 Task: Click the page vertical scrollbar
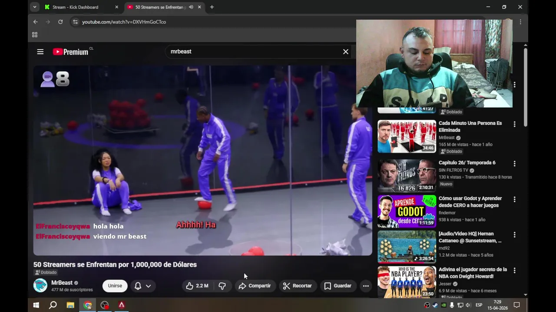pyautogui.click(x=526, y=87)
